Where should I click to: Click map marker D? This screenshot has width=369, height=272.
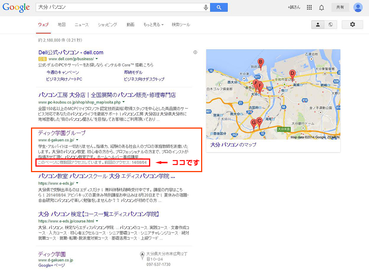pyautogui.click(x=292, y=74)
